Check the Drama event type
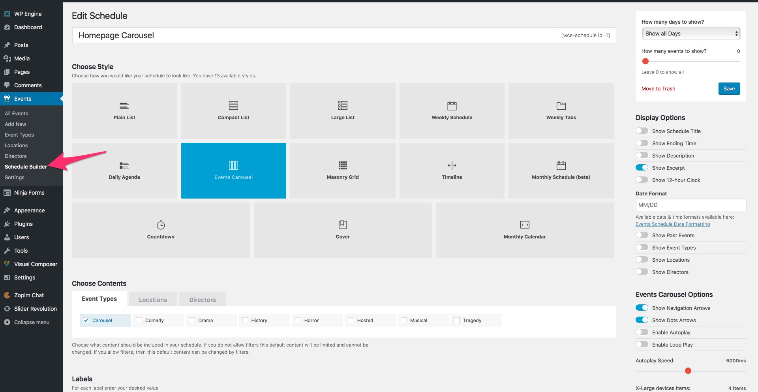This screenshot has width=758, height=392. pos(192,320)
